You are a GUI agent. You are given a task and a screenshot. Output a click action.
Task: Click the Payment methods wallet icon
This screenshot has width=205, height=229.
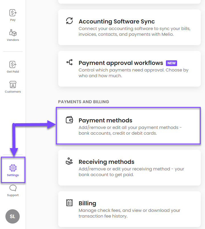coord(70,120)
